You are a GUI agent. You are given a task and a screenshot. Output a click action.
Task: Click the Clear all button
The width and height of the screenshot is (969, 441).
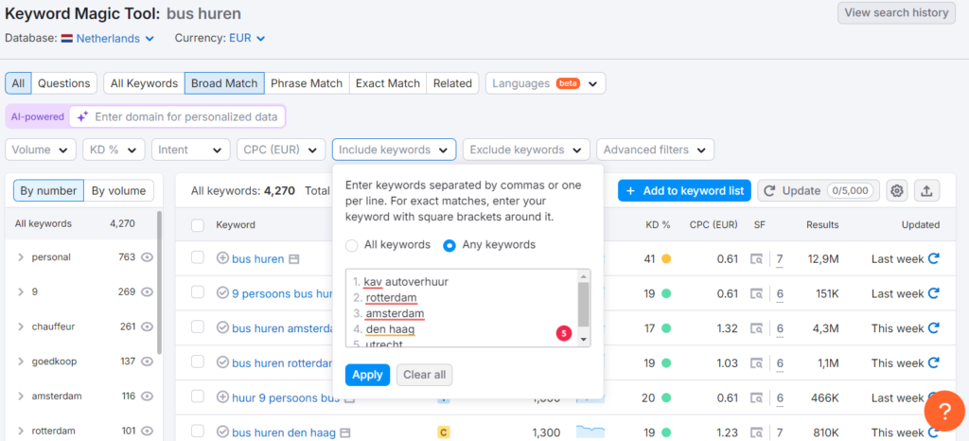click(425, 375)
